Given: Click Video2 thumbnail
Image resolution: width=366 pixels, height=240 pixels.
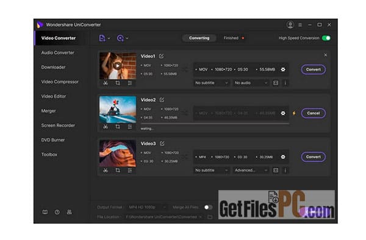Looking at the screenshot, I should [x=118, y=109].
